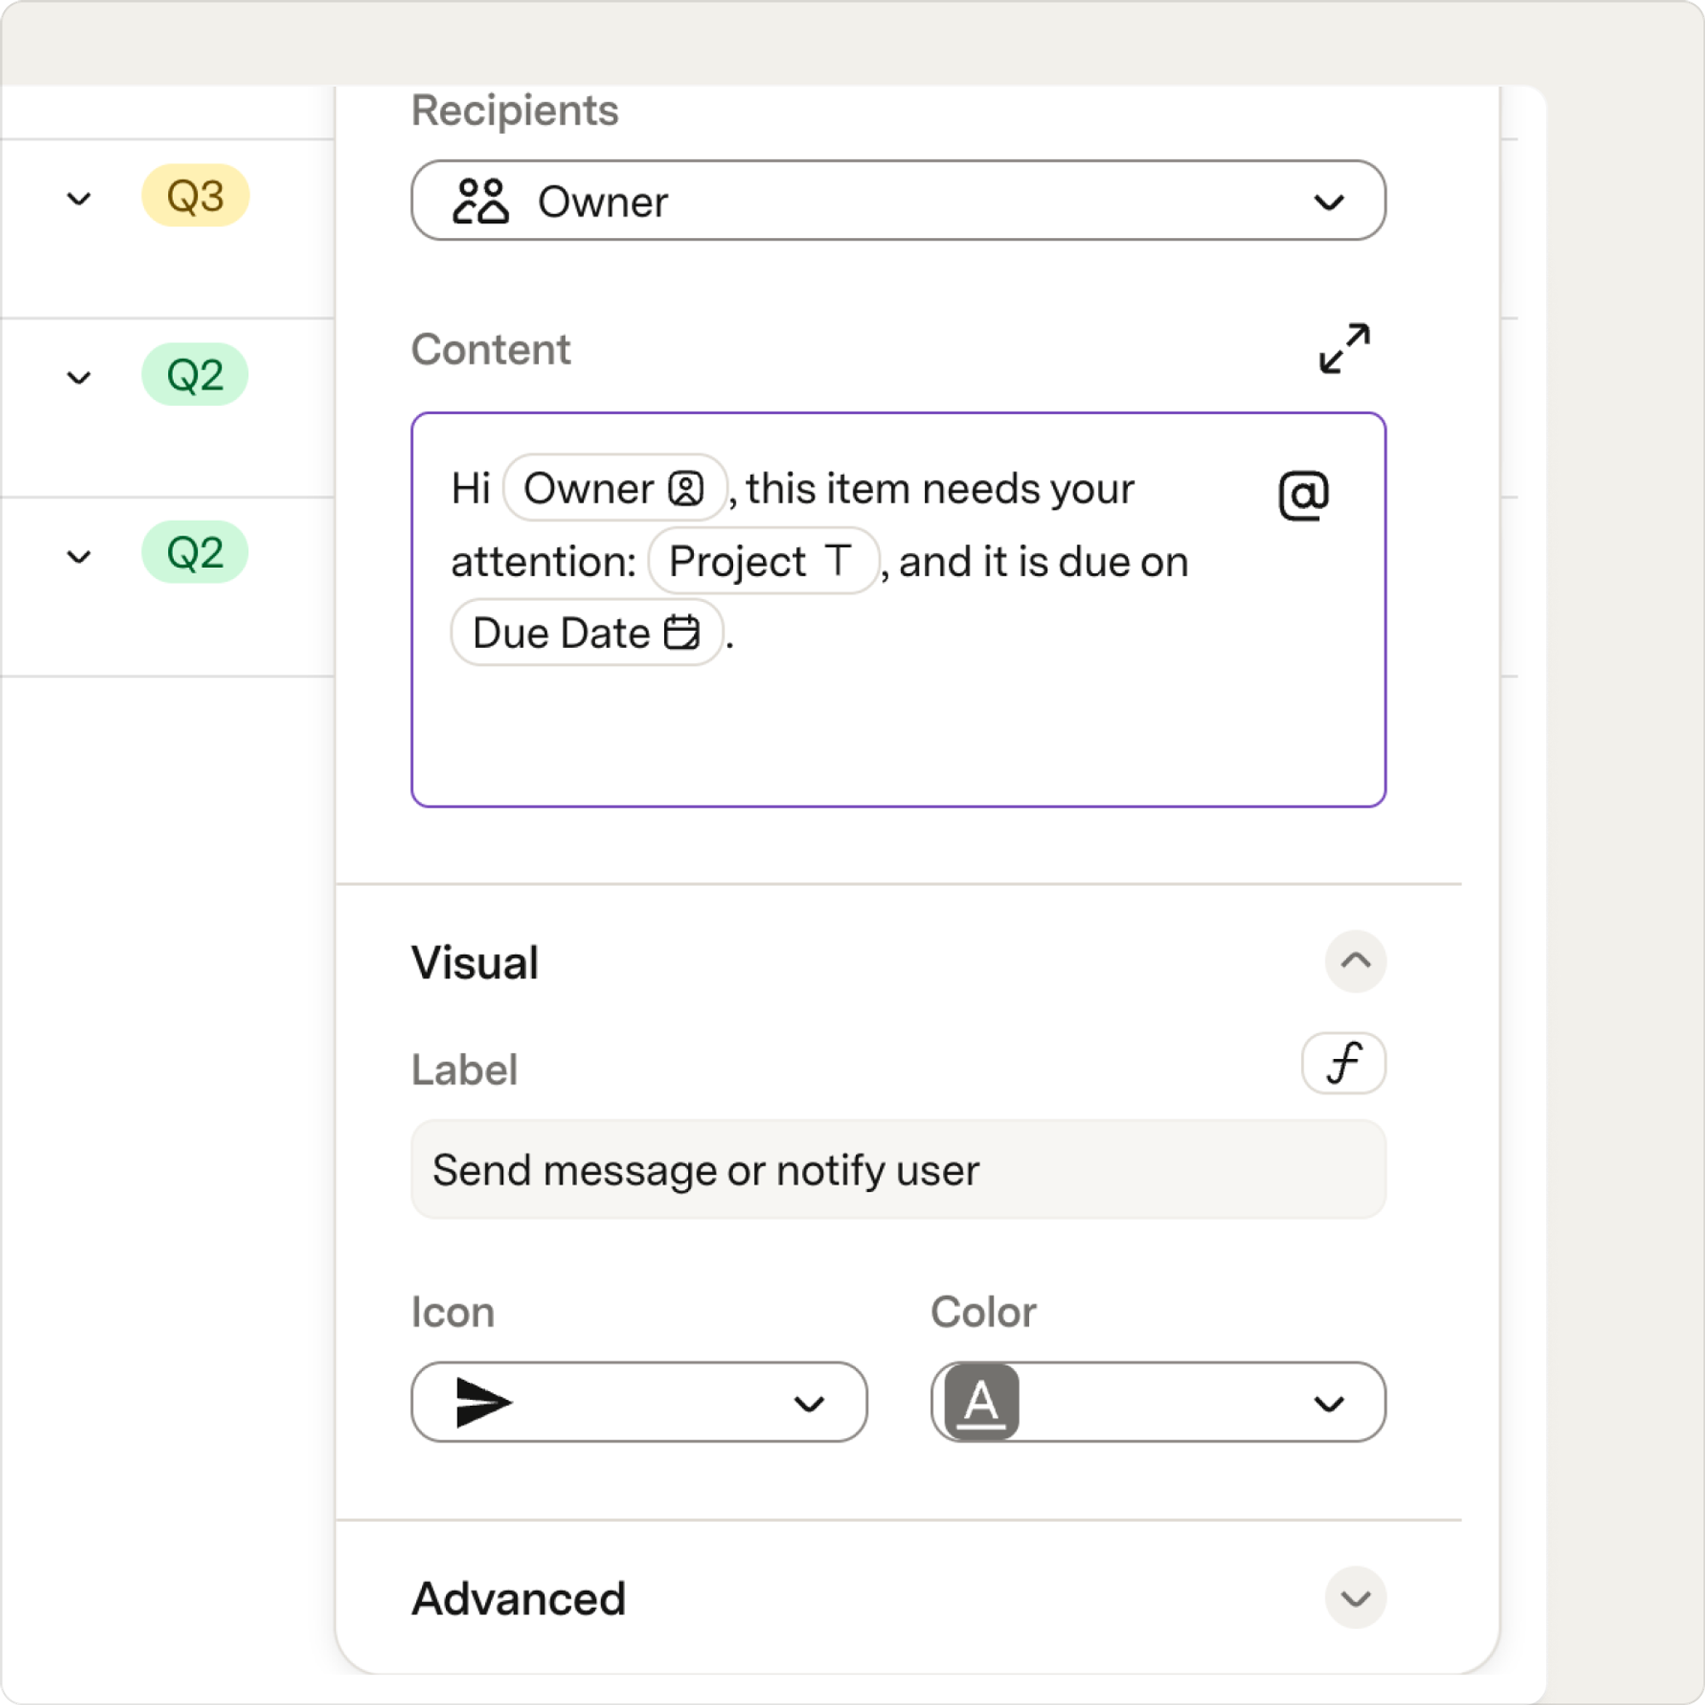This screenshot has width=1705, height=1705.
Task: Click the second green Q2 tag
Action: [194, 552]
